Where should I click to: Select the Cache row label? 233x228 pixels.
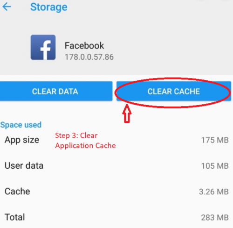tap(17, 192)
